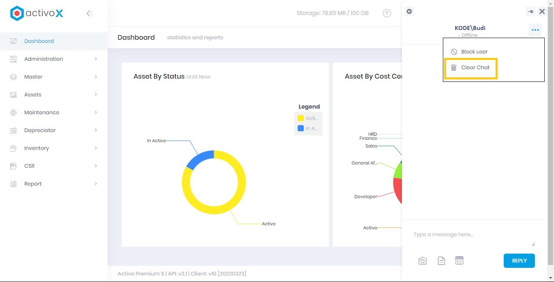Collapse the sidebar with the double-arrow
This screenshot has height=282, width=554.
pyautogui.click(x=89, y=13)
